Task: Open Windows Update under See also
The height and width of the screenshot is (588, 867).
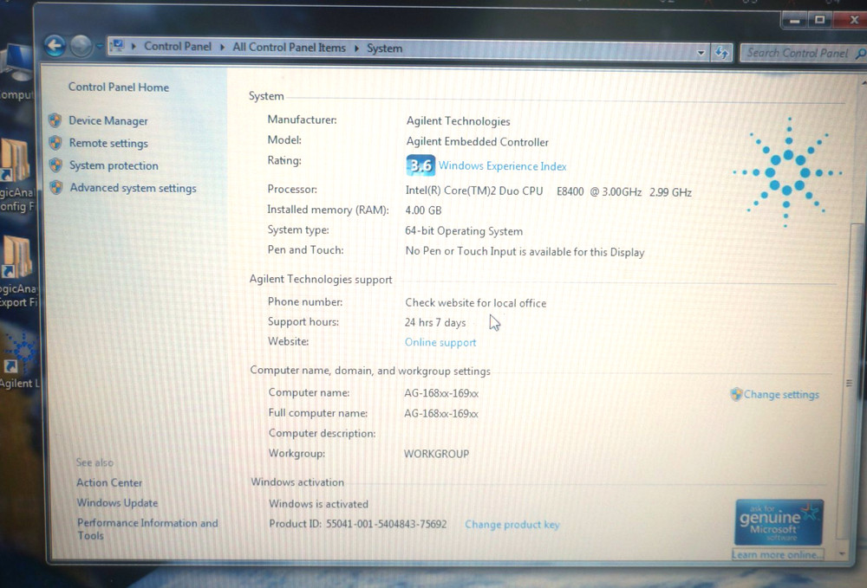Action: click(x=117, y=503)
